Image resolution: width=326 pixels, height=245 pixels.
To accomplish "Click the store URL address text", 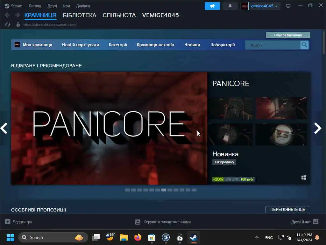I will click(49, 25).
